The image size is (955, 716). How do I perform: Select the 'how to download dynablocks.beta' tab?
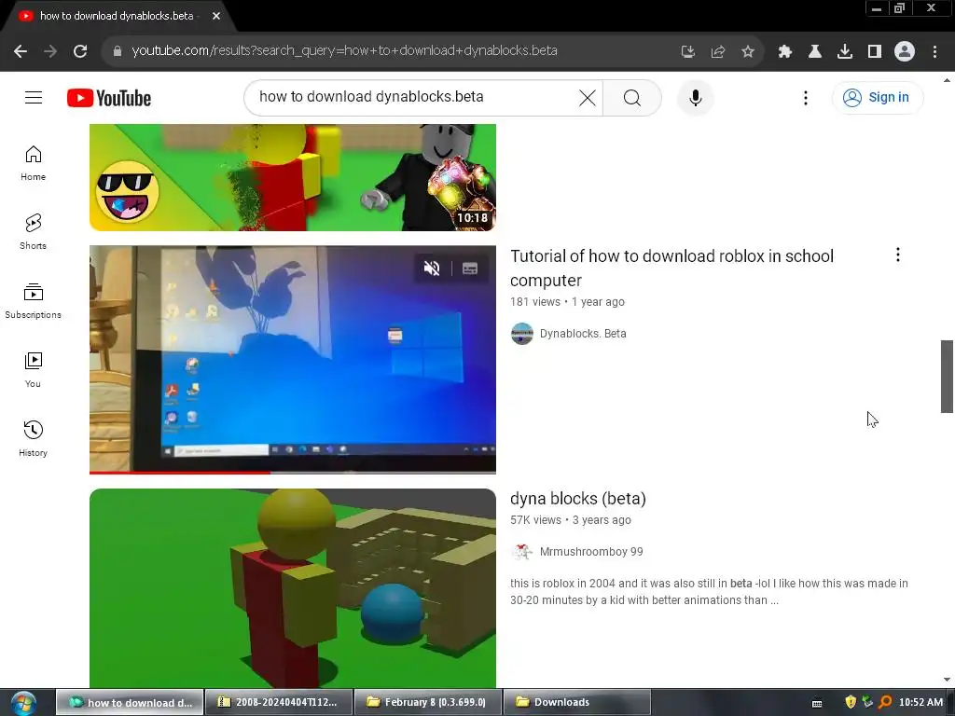point(117,16)
